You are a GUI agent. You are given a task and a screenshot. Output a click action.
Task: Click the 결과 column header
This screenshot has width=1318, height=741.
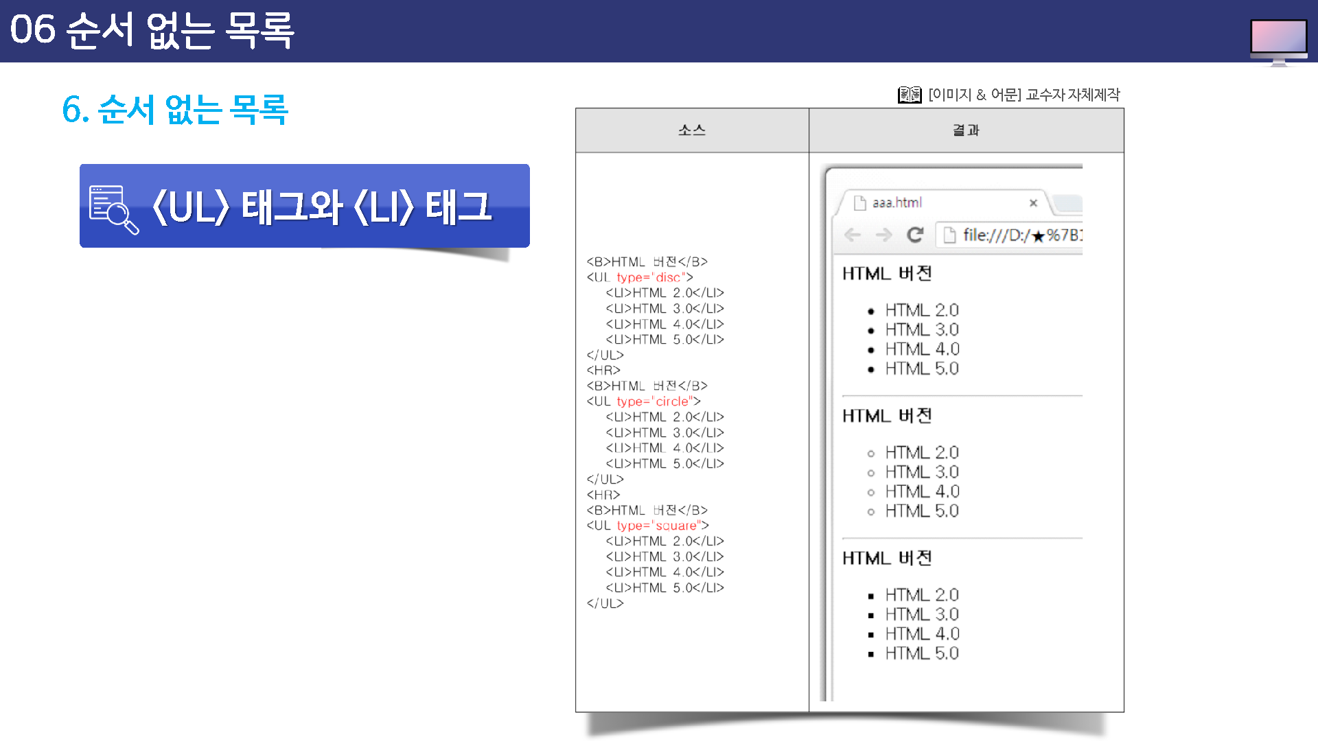[967, 130]
